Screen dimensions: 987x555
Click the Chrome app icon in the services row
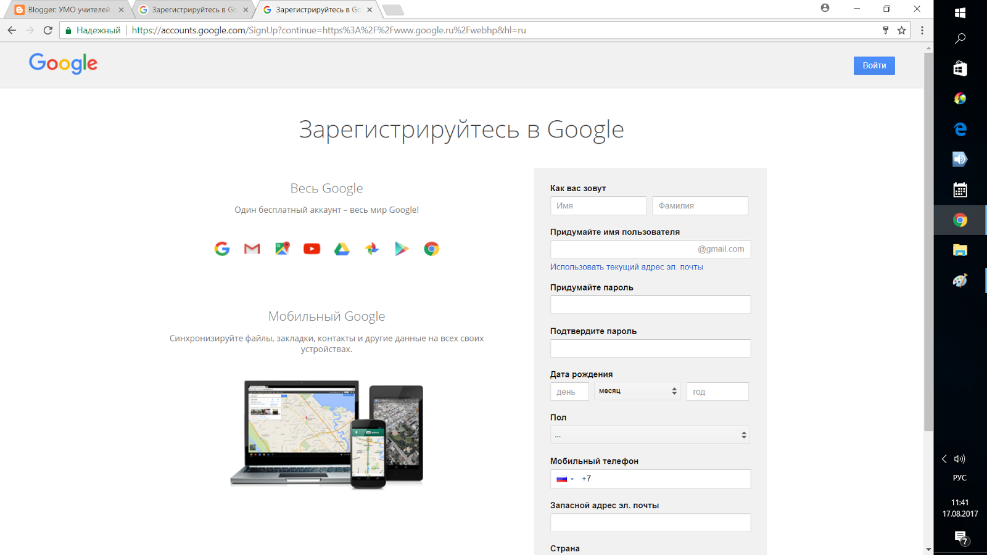point(431,249)
